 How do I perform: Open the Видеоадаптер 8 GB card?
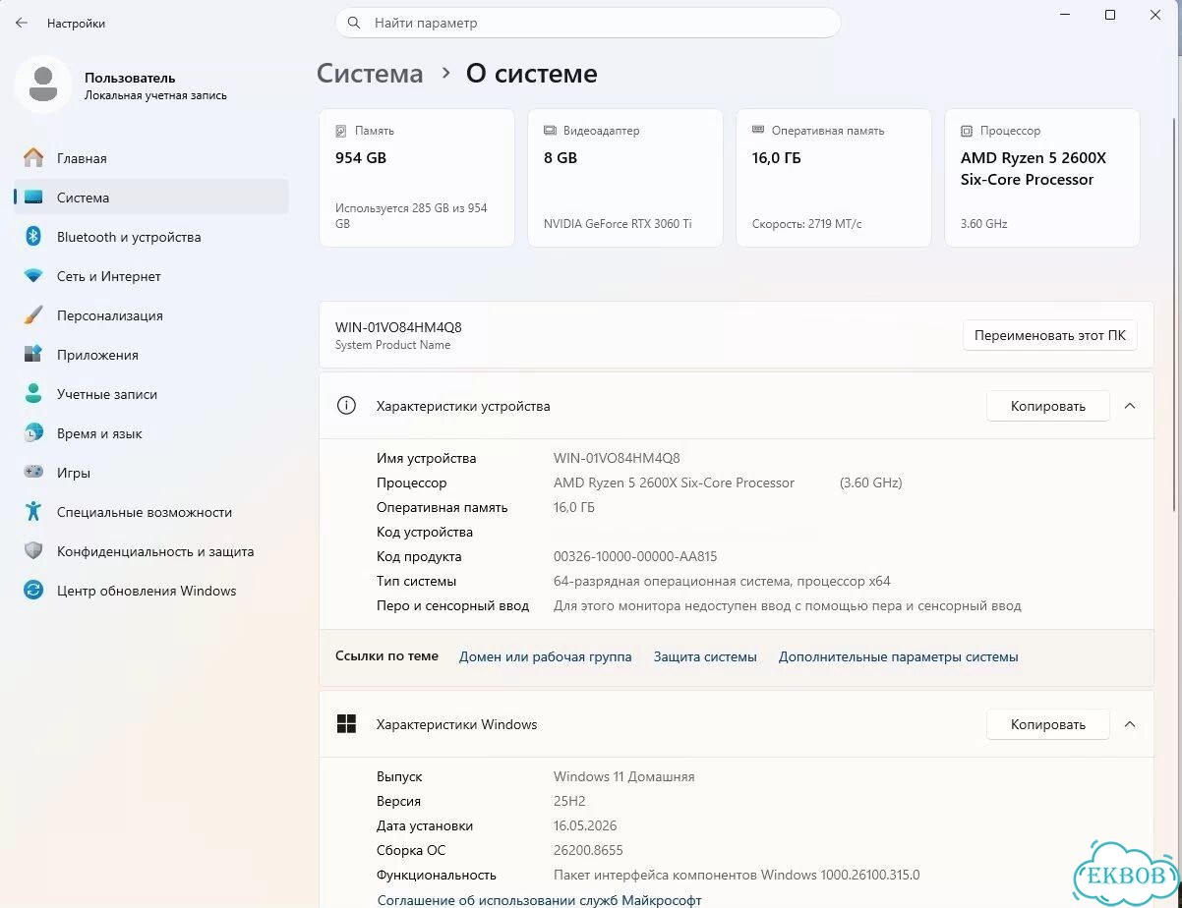pos(625,178)
